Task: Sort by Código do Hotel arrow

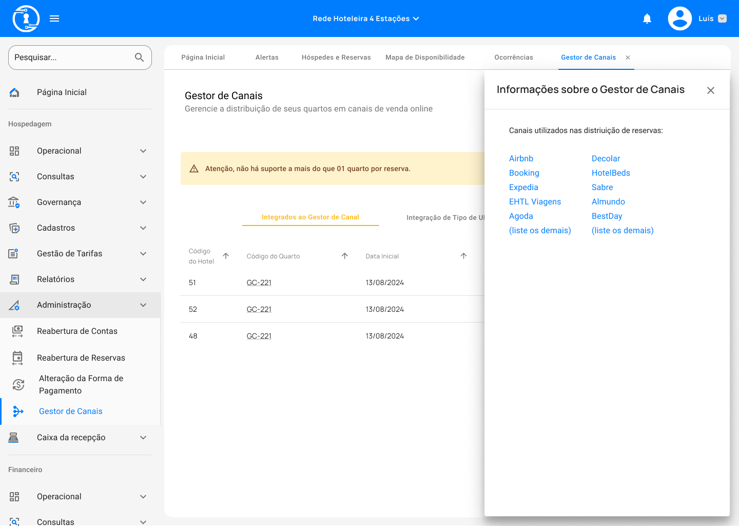Action: tap(226, 256)
